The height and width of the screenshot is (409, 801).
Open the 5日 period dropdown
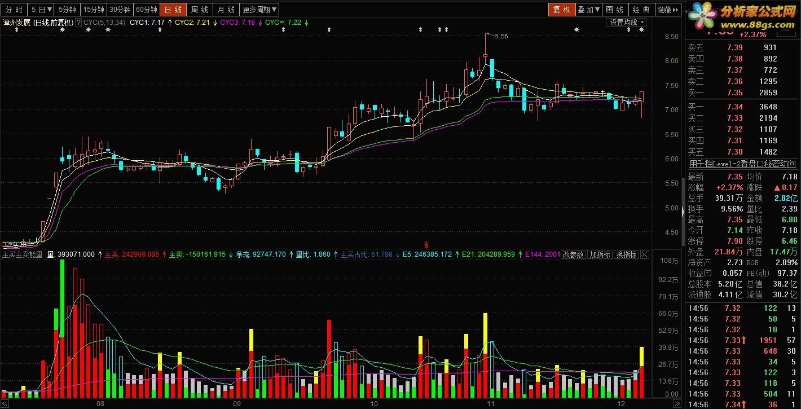click(x=42, y=10)
